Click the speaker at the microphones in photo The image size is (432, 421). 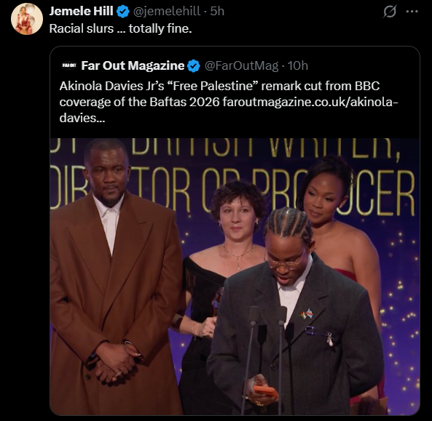(x=295, y=310)
